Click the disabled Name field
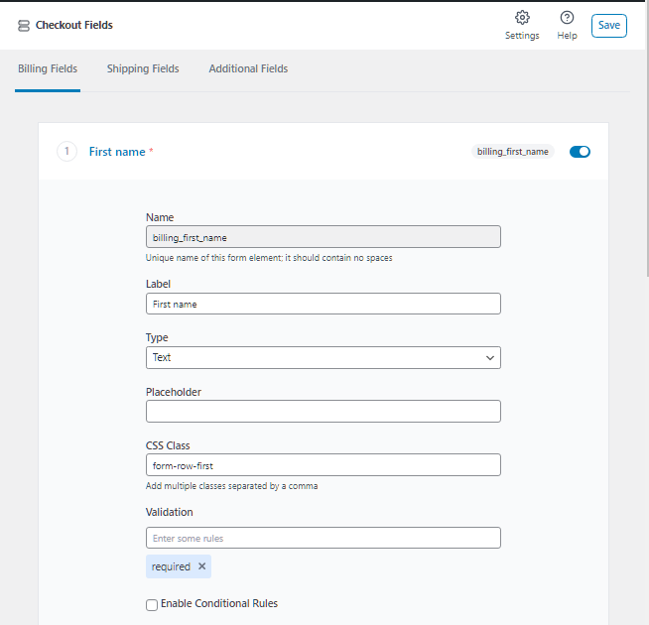The width and height of the screenshot is (649, 625). 323,237
